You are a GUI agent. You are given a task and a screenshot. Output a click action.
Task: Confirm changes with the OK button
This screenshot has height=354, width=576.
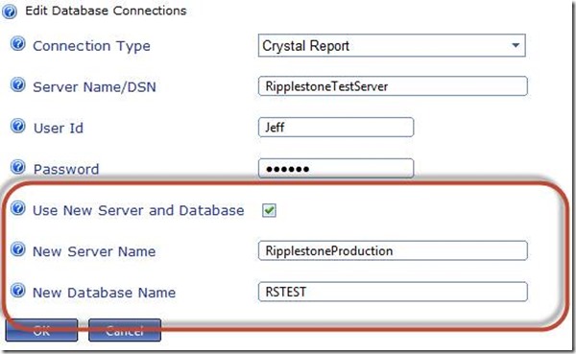pyautogui.click(x=41, y=330)
